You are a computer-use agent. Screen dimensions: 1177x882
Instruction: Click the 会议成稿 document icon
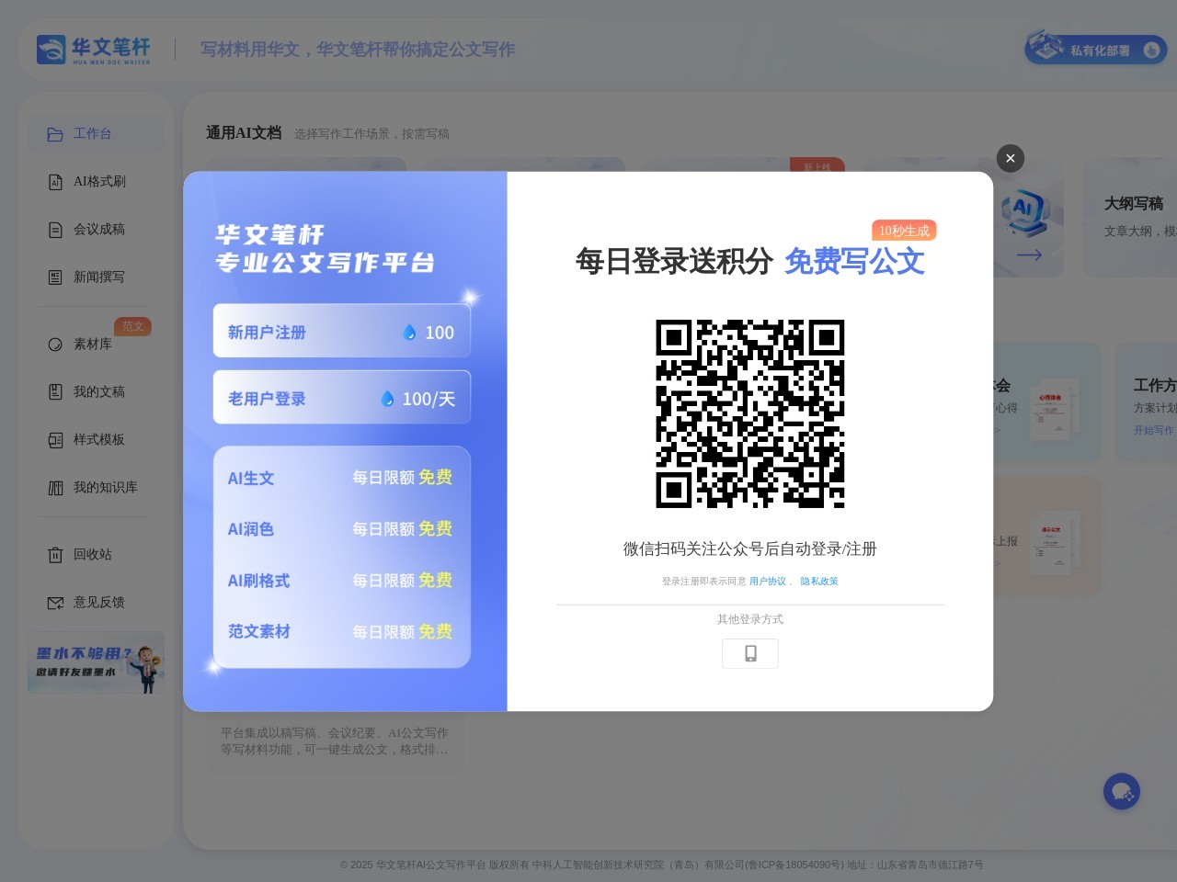click(55, 230)
